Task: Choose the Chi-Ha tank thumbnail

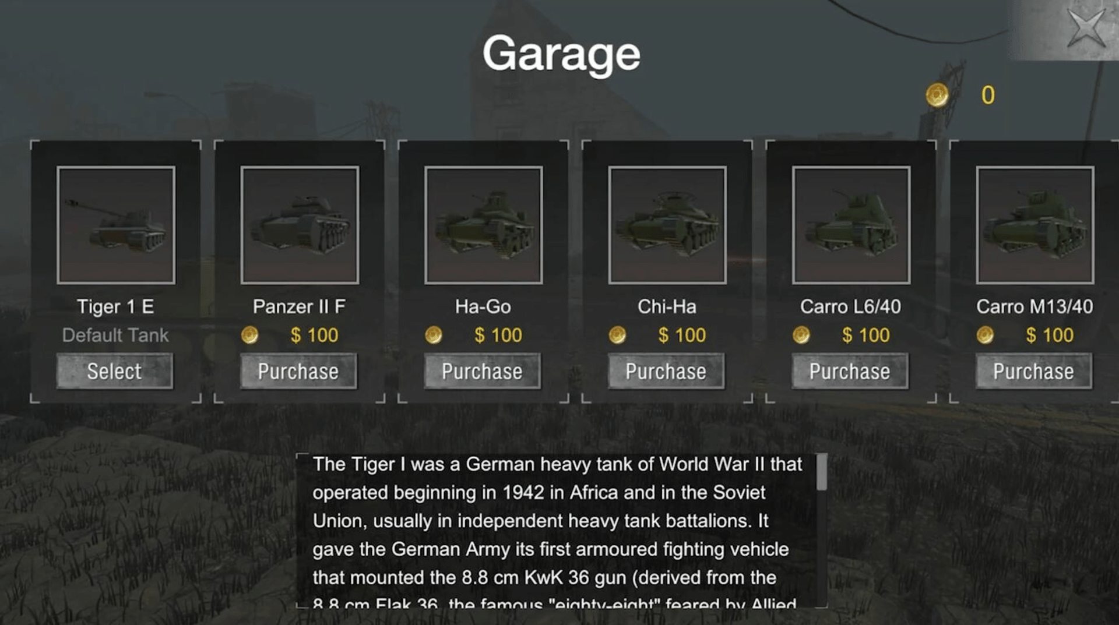Action: tap(667, 225)
